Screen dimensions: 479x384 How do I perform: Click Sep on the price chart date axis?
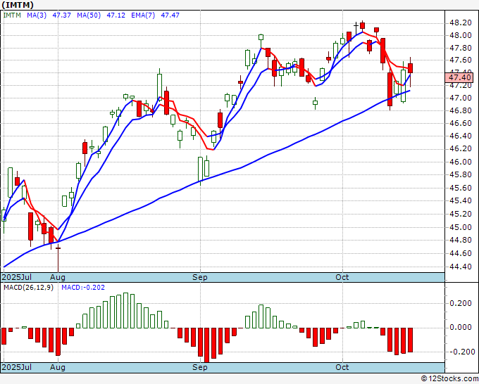coord(200,277)
